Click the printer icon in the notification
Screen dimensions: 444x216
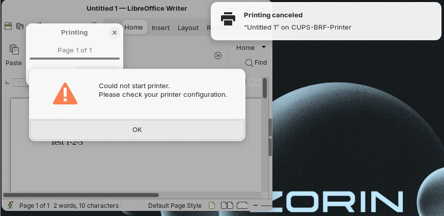point(228,19)
